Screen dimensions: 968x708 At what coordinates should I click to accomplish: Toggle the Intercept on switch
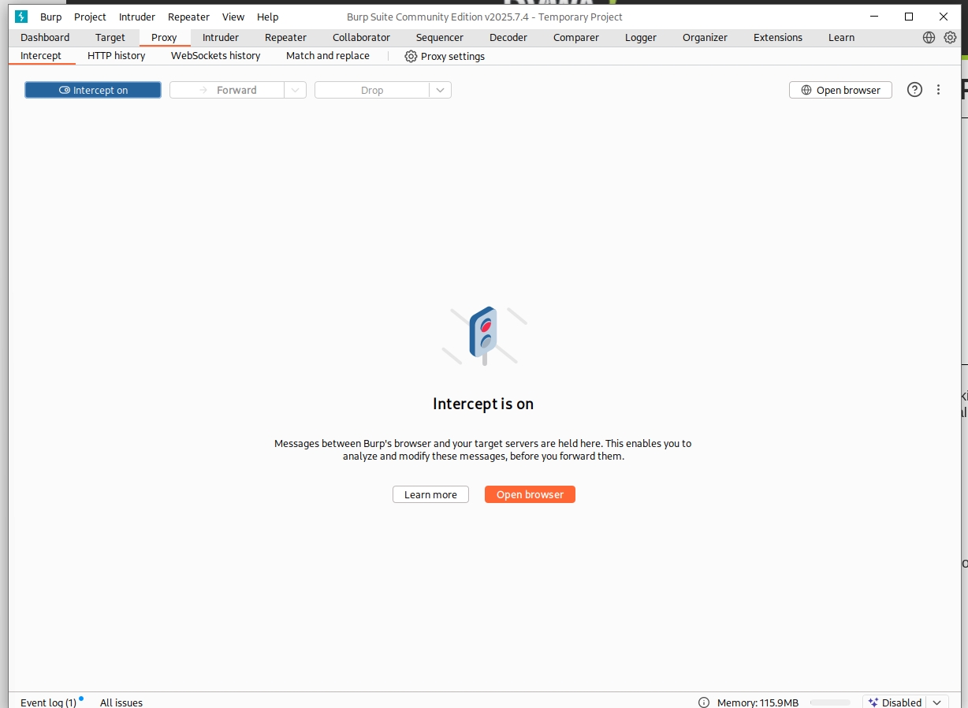click(x=93, y=90)
